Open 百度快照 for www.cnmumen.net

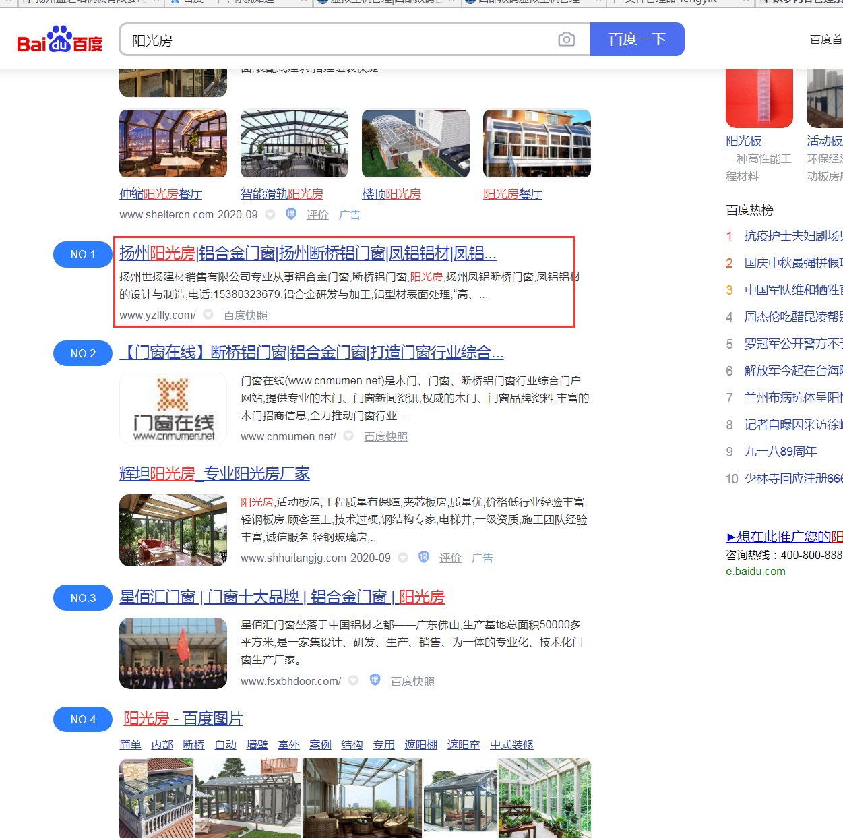[x=385, y=436]
